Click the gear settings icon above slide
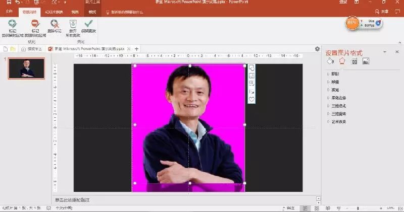The width and height of the screenshot is (404, 212). click(318, 49)
